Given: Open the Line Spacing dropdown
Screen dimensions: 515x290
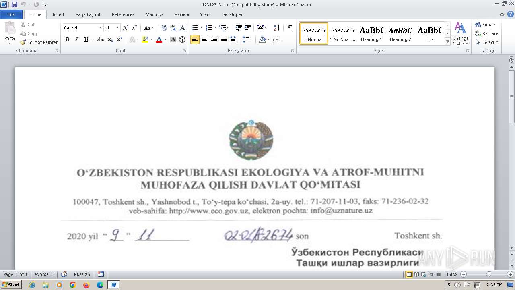Looking at the screenshot, I should (x=247, y=39).
